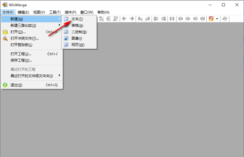Image resolution: width=244 pixels, height=157 pixels.
Task: Click the green check icon for 退出(X)
Action: tap(5, 85)
